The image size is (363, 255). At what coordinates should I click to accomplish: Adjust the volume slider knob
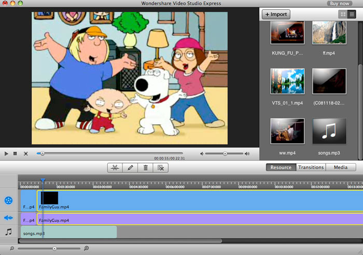pos(225,153)
